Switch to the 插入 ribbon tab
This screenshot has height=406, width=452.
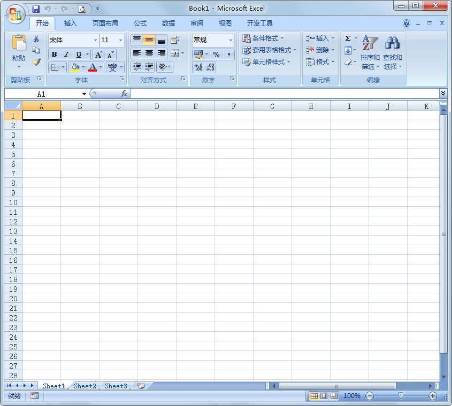point(70,23)
